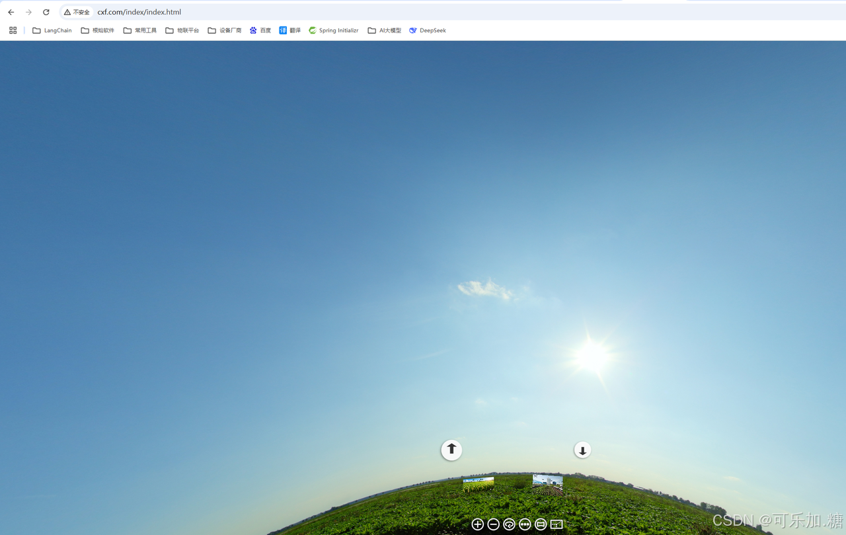Open the 翻译 bookmark
Image resolution: width=846 pixels, height=535 pixels.
[x=290, y=30]
